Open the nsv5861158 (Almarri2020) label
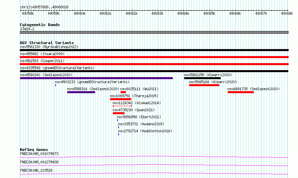 click(208, 75)
